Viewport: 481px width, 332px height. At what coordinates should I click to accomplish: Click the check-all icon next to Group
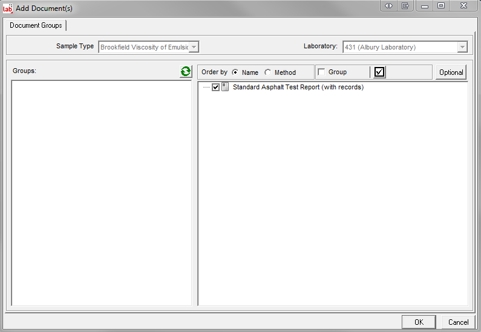tap(379, 72)
